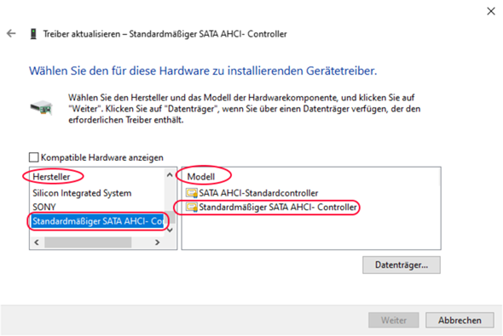Click the Weiter button
Screen dimensions: 503x336
coord(394,320)
